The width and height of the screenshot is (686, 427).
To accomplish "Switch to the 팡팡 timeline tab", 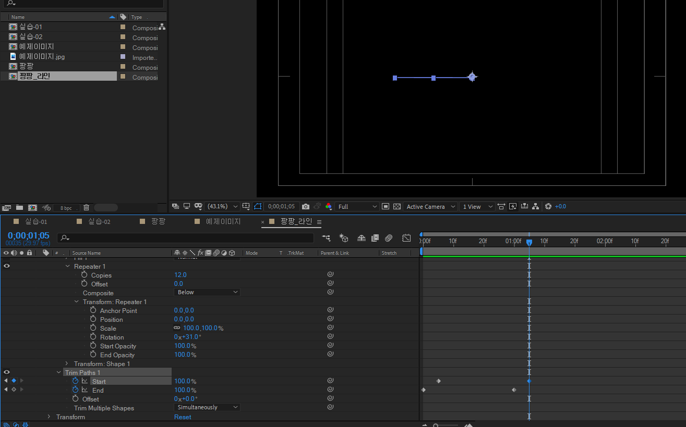I will click(158, 221).
